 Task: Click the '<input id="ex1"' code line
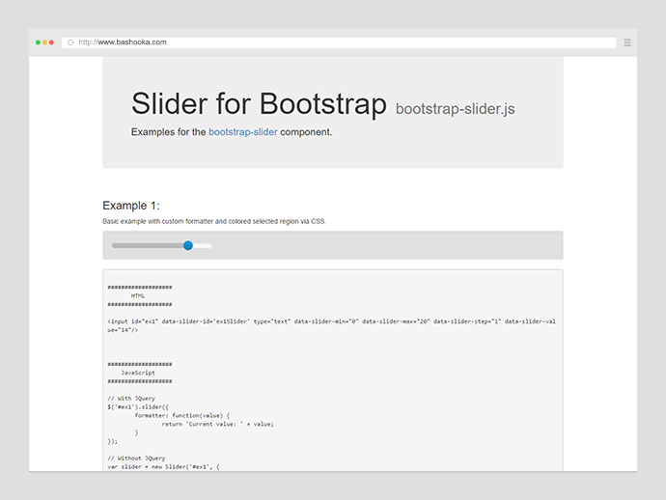pos(331,326)
